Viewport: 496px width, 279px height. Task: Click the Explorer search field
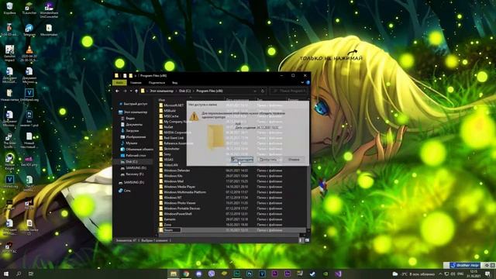click(289, 91)
